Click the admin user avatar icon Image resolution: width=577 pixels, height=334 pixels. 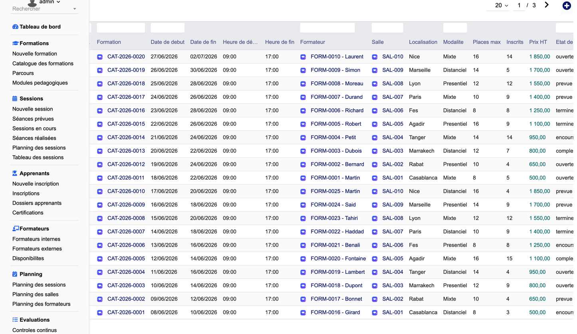tap(32, 3)
